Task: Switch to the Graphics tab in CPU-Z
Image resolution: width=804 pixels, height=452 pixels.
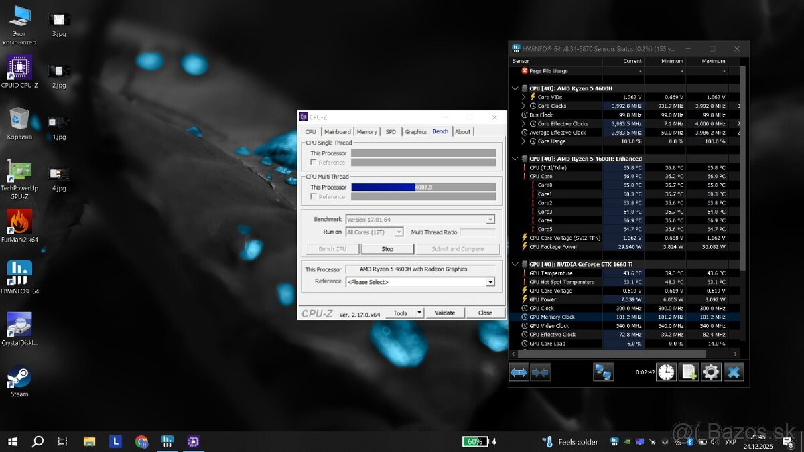Action: point(415,131)
